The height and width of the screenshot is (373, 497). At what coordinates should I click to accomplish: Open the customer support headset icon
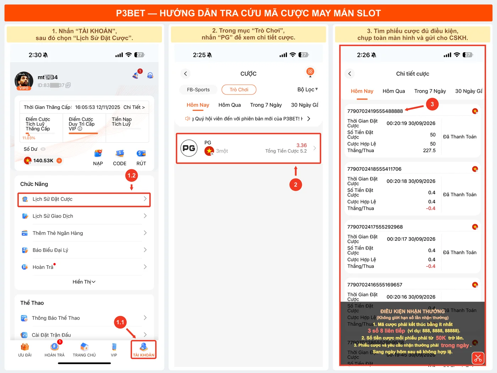(x=150, y=75)
